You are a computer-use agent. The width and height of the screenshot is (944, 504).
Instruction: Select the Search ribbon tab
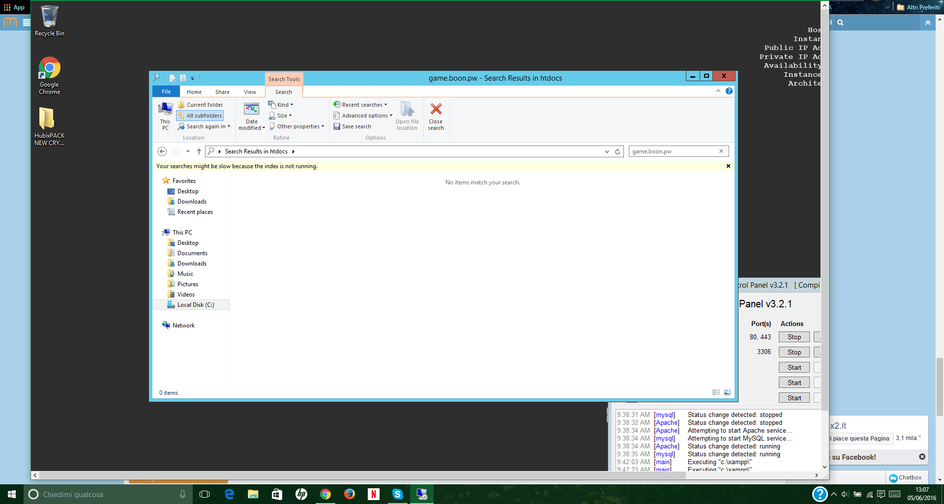point(284,92)
